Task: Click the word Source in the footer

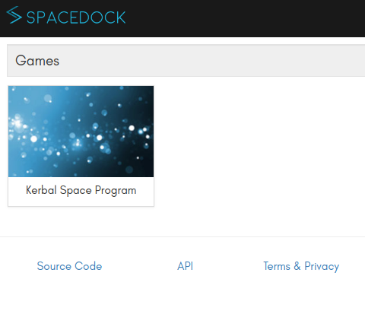Action: [x=54, y=266]
